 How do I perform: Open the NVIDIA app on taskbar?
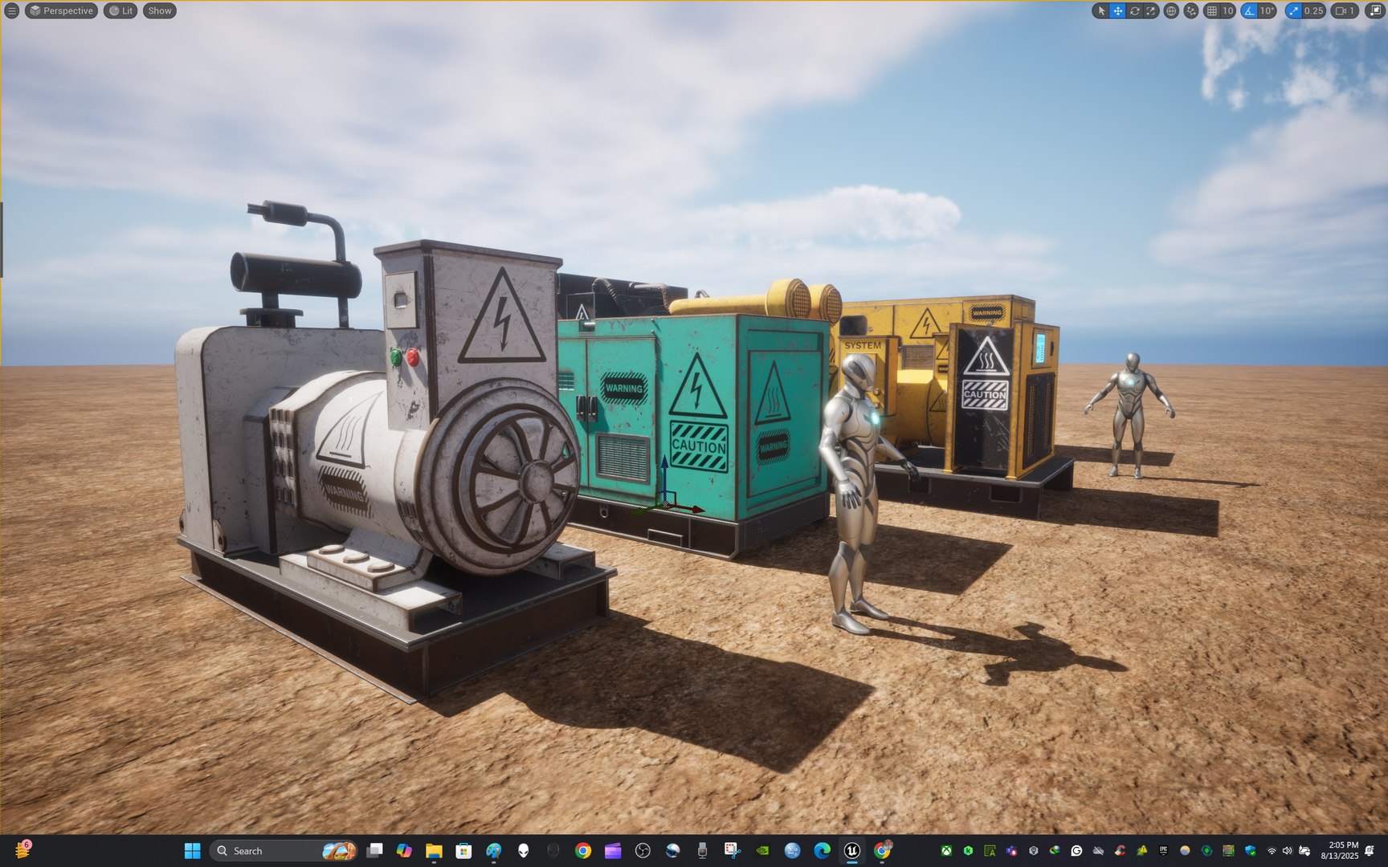click(762, 851)
